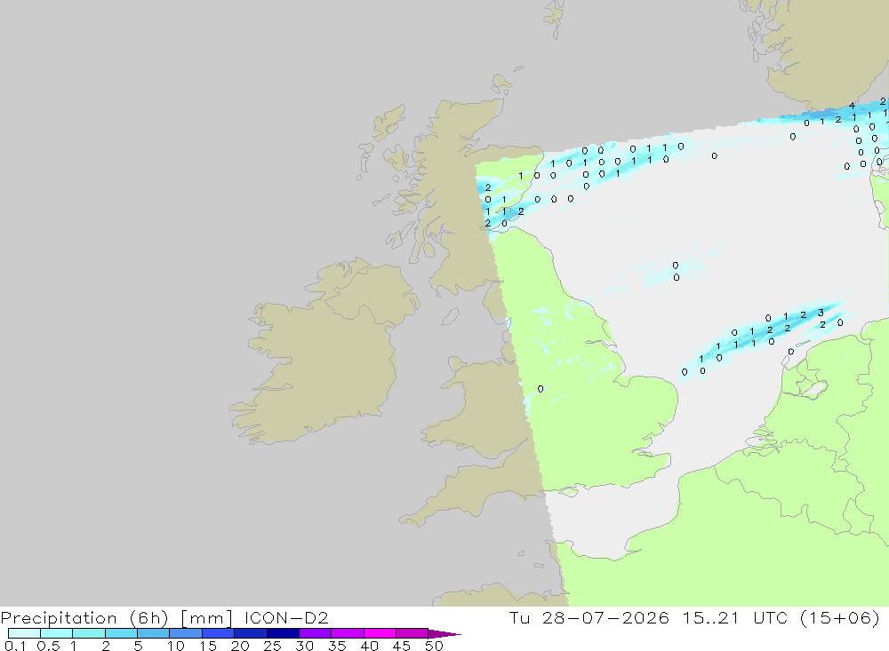Click the arrow tip above 50 on legend

445,634
